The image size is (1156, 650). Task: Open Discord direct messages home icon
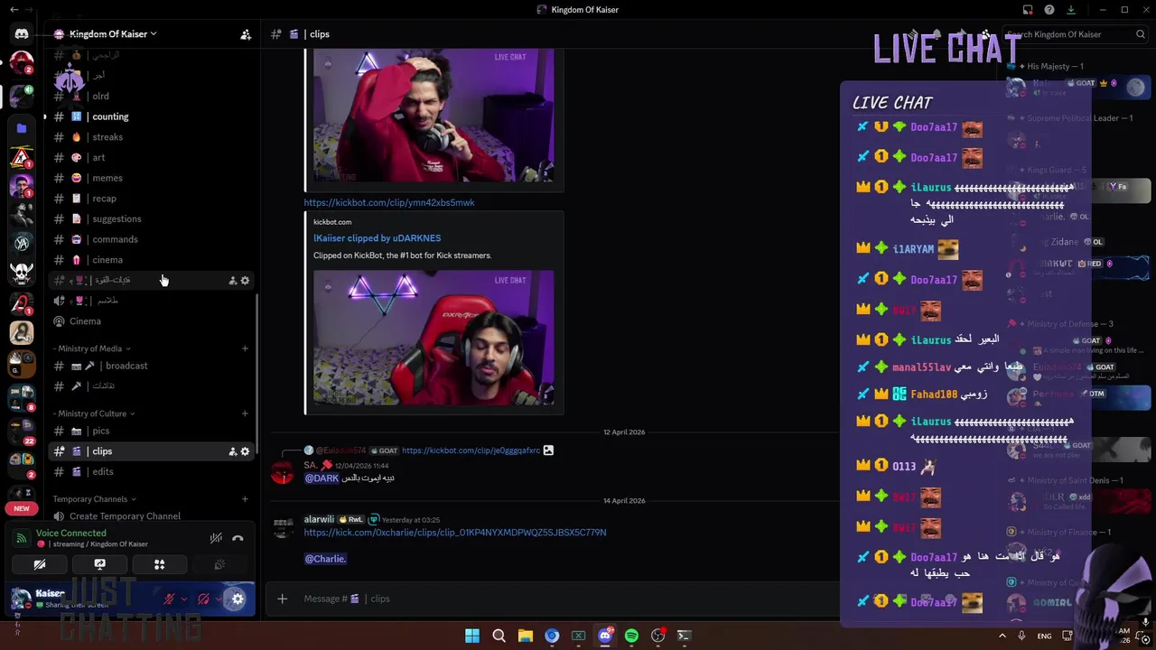[22, 34]
